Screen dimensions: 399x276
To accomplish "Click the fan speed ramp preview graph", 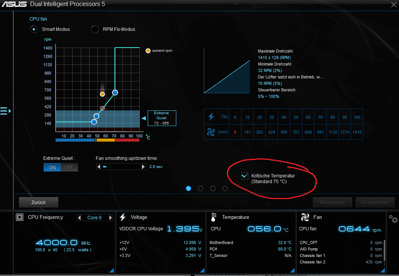I will 227,70.
